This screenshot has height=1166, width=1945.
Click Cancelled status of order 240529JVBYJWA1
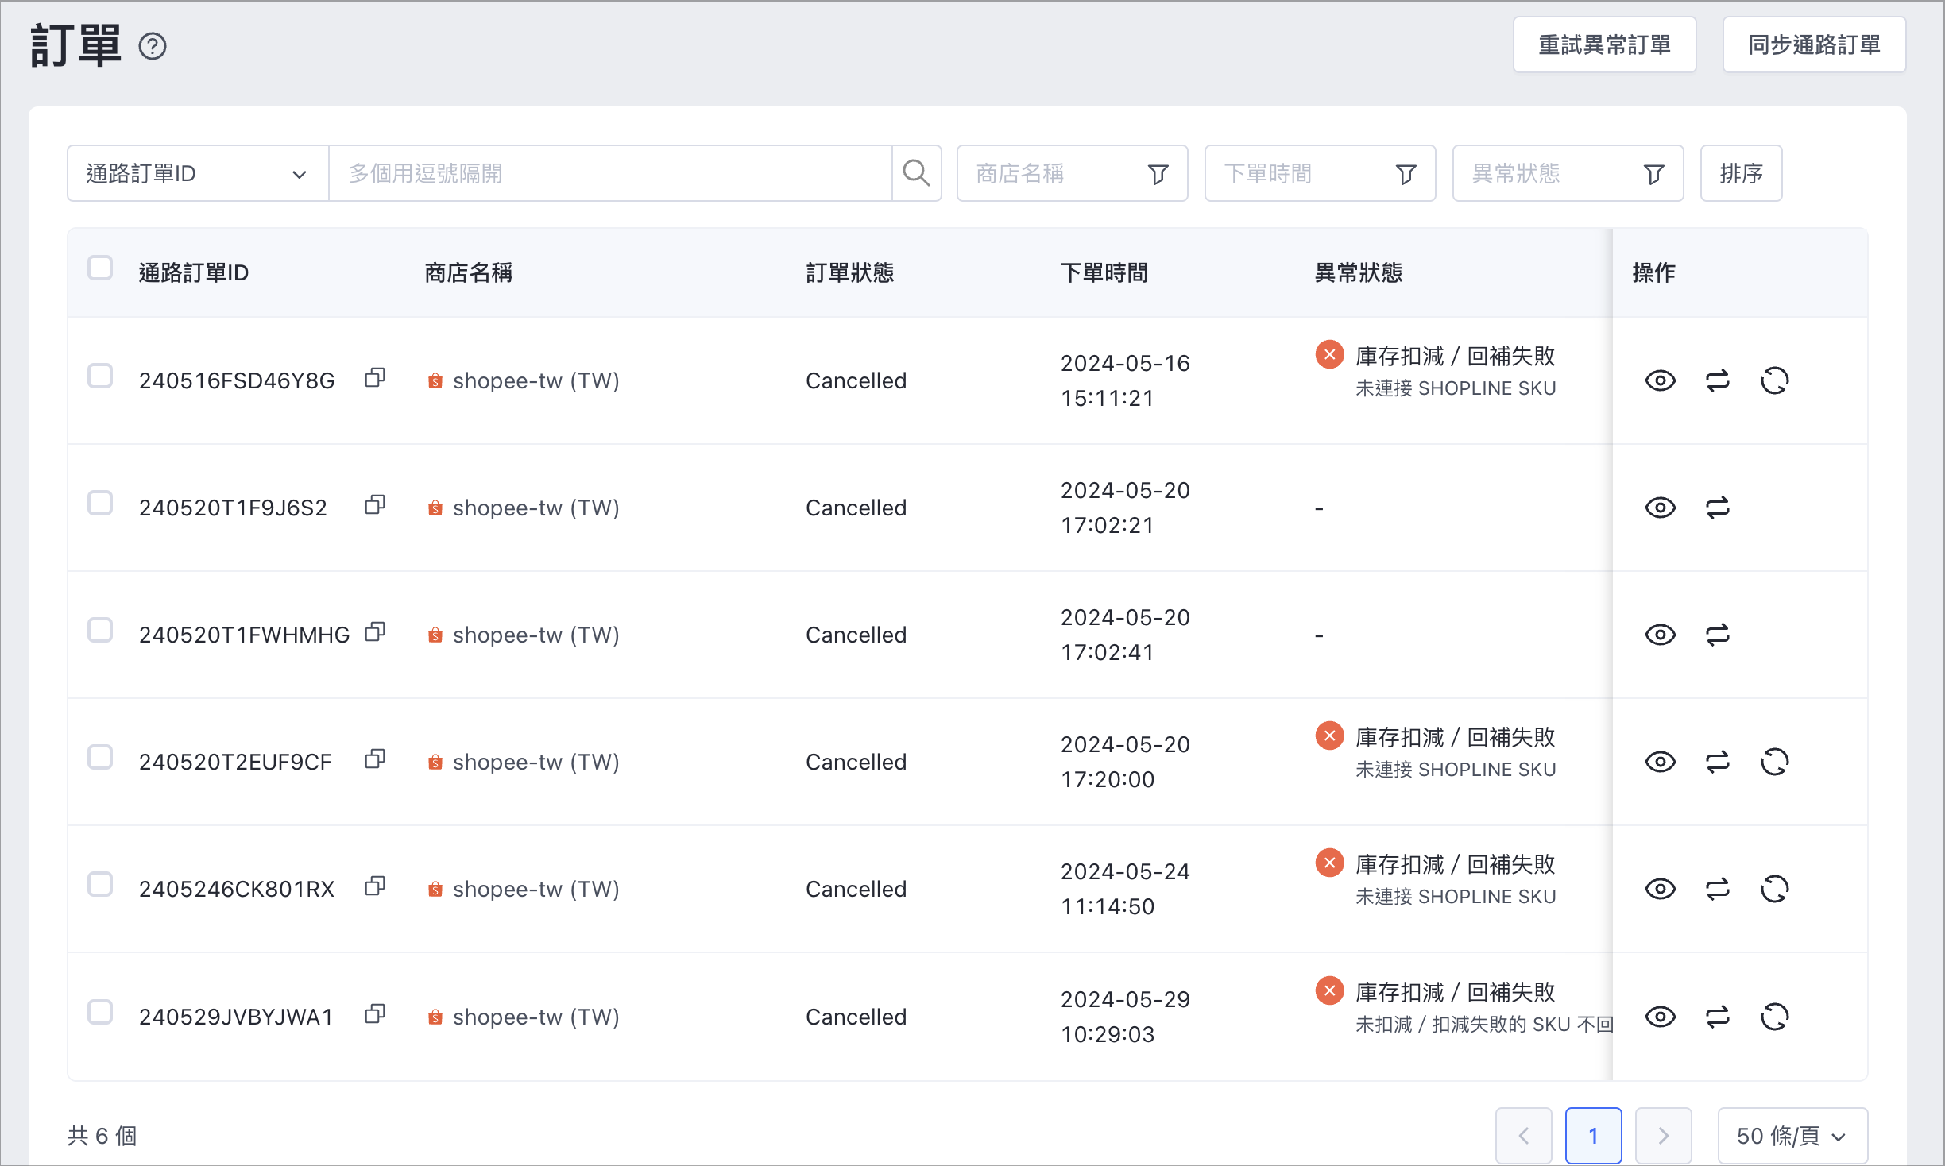click(x=856, y=1017)
